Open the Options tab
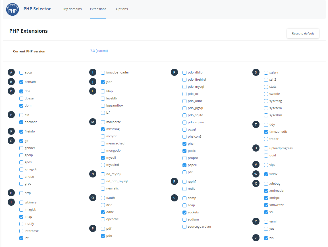Image resolution: width=328 pixels, height=247 pixels. [x=122, y=9]
